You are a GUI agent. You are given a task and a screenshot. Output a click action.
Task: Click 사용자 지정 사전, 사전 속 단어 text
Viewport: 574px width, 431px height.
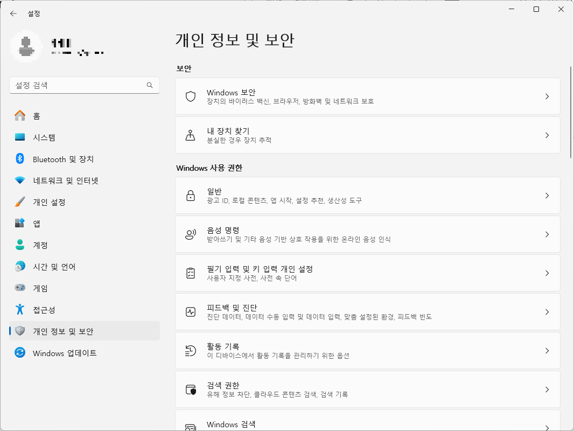(252, 279)
